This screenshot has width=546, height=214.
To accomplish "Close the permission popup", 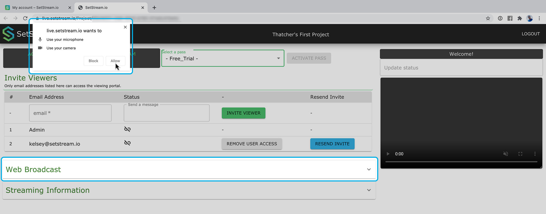I will tap(125, 27).
